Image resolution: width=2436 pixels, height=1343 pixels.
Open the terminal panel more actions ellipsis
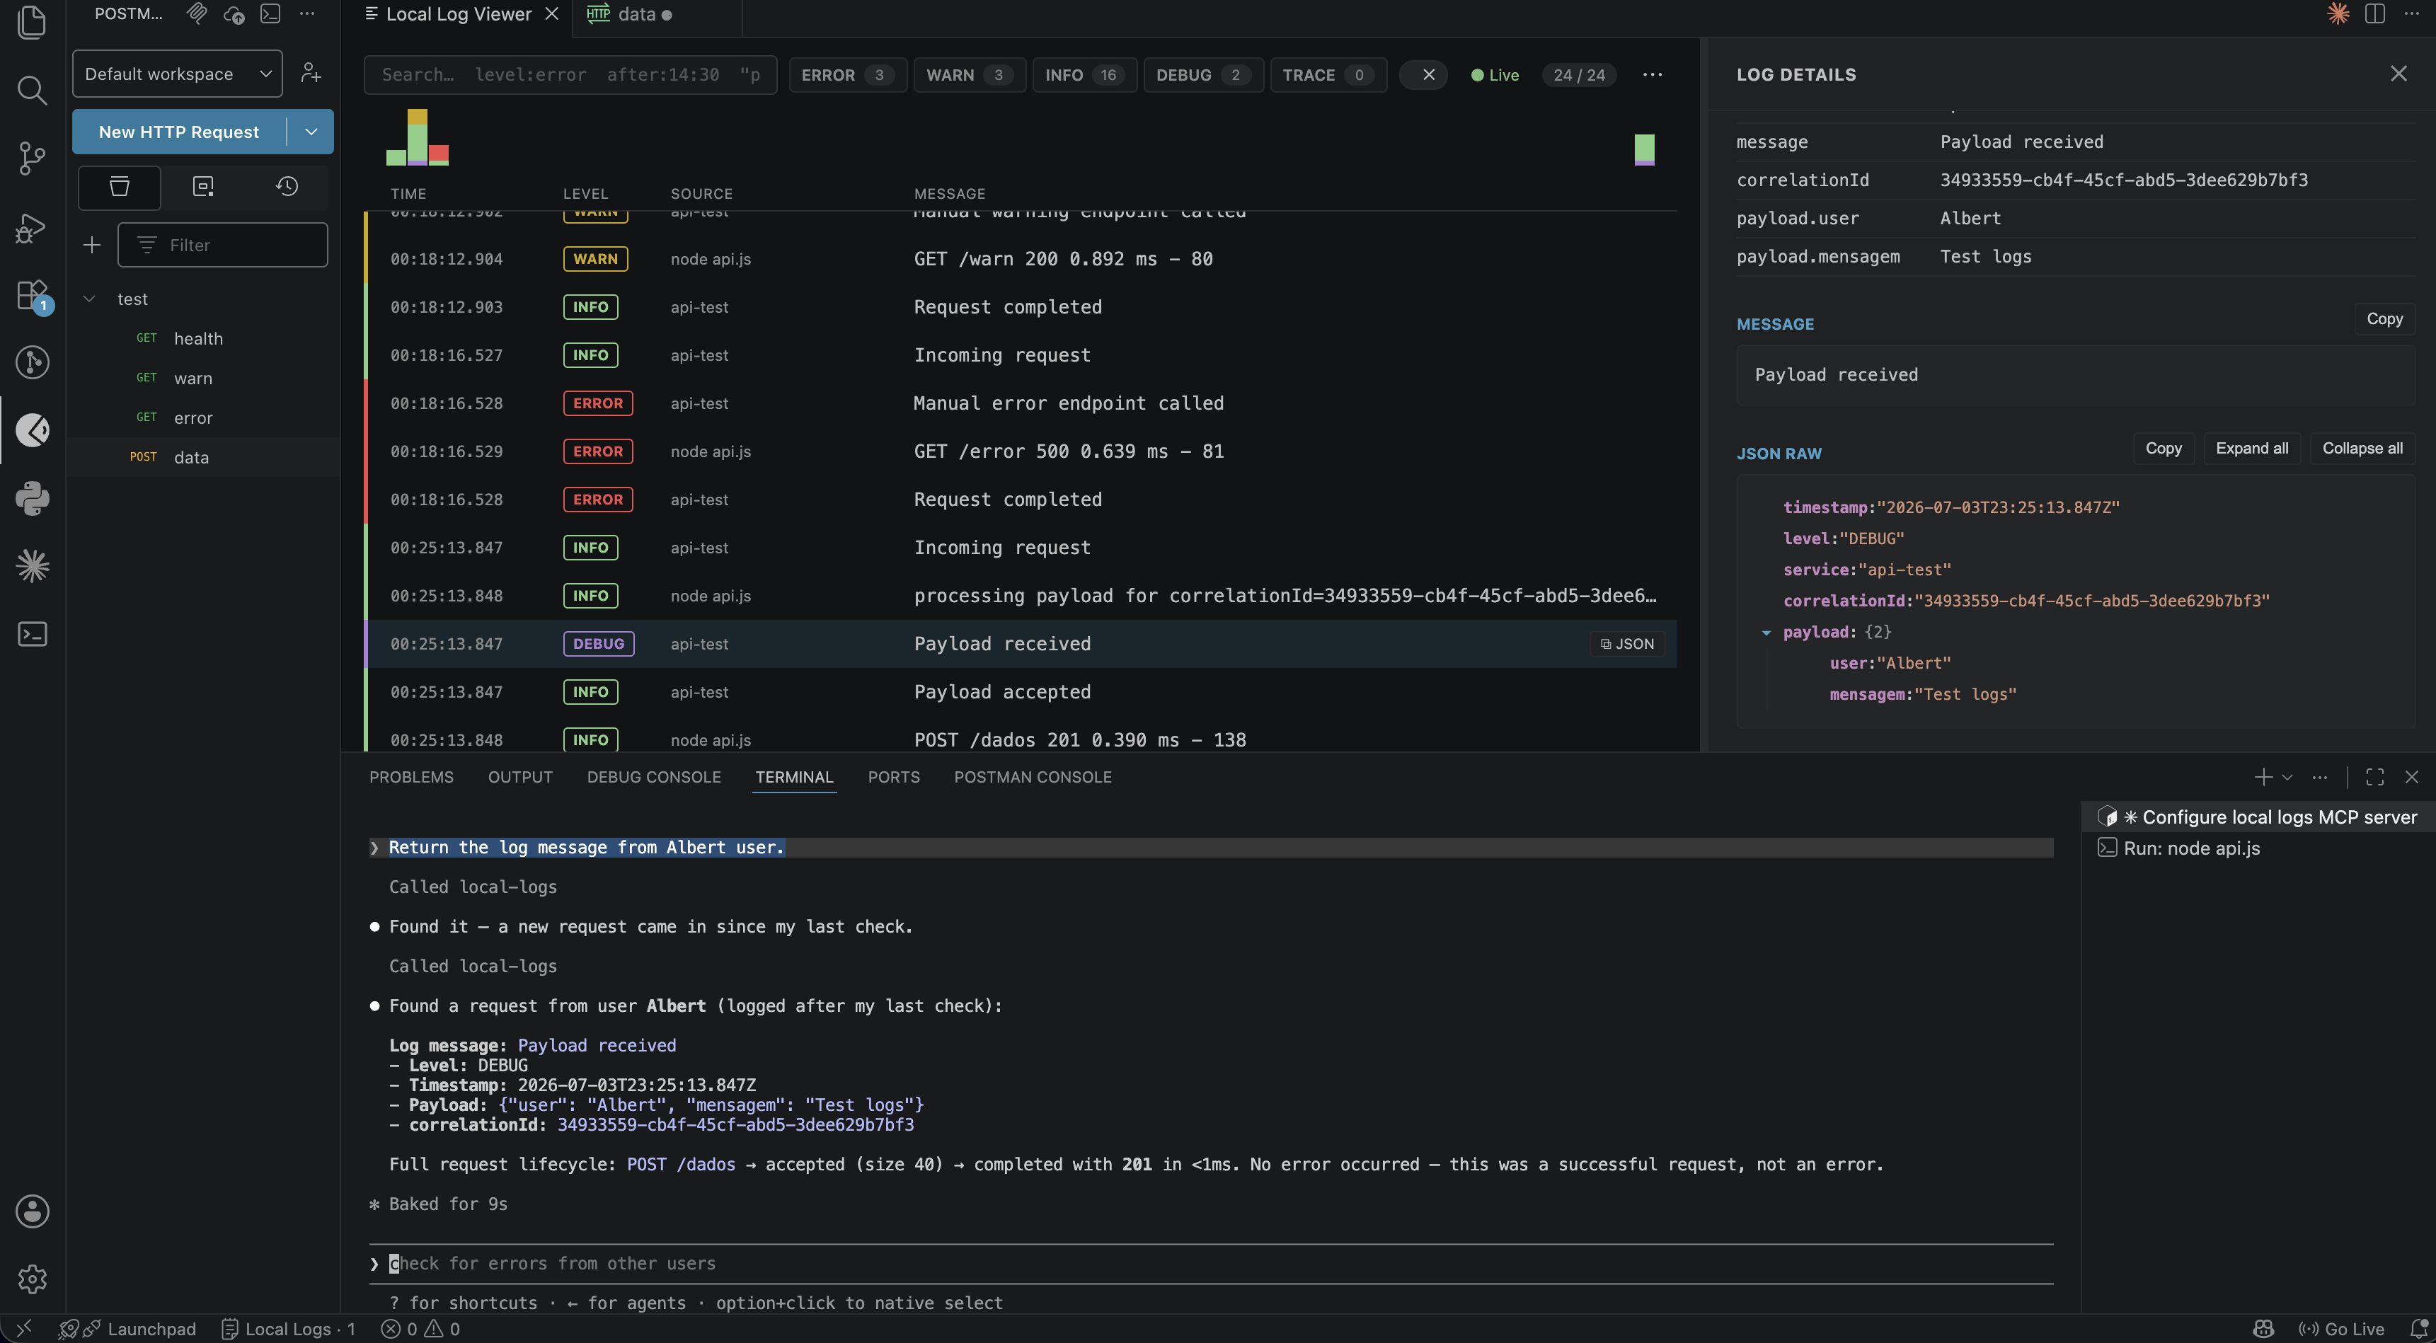pyautogui.click(x=2320, y=776)
